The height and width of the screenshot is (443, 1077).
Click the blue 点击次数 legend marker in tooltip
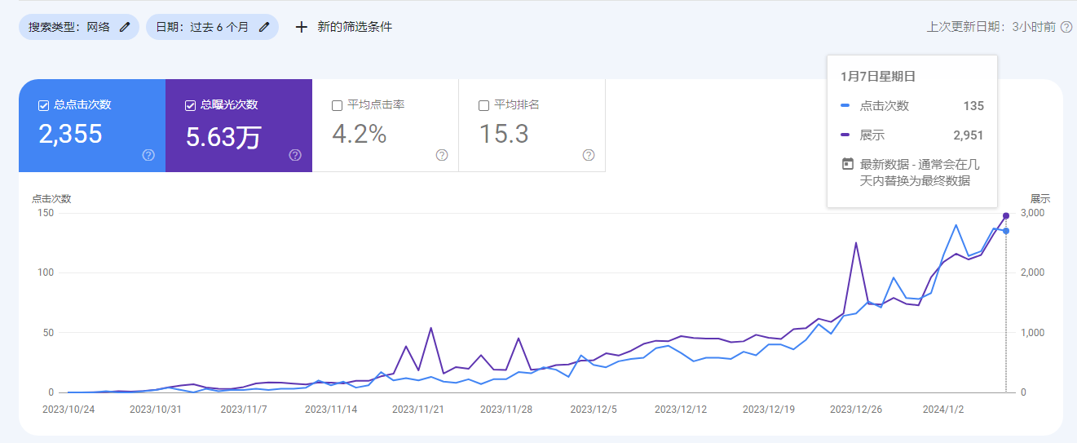[845, 106]
